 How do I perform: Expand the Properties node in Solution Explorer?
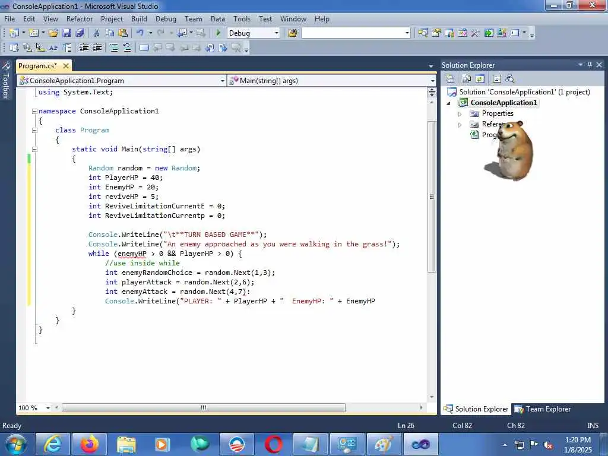pyautogui.click(x=460, y=114)
